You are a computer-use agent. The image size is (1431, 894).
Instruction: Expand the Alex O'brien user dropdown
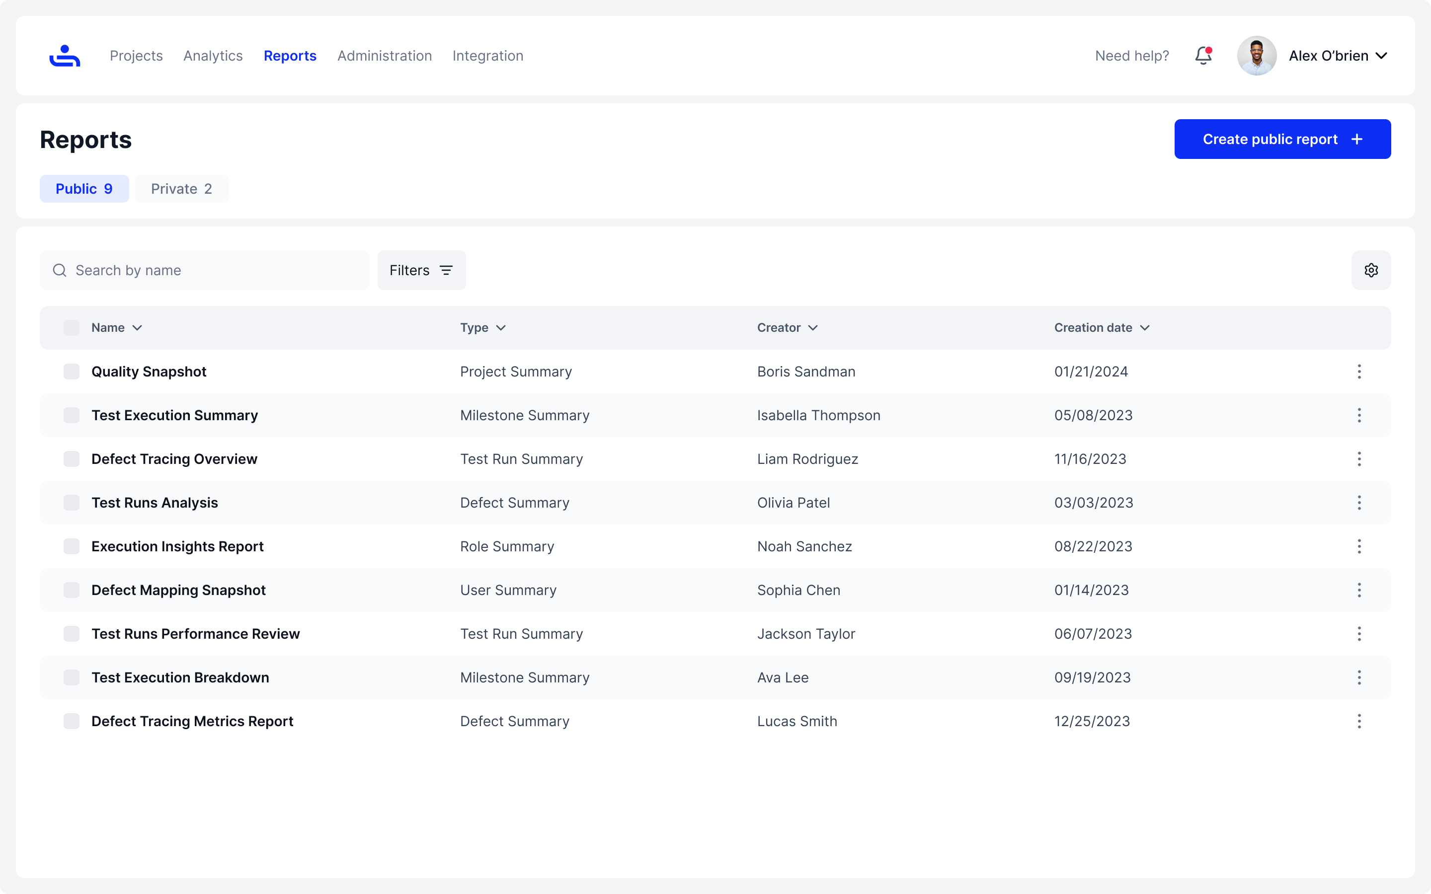click(x=1381, y=56)
